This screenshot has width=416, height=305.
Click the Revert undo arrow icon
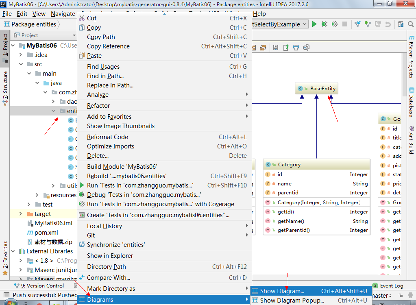(x=388, y=24)
